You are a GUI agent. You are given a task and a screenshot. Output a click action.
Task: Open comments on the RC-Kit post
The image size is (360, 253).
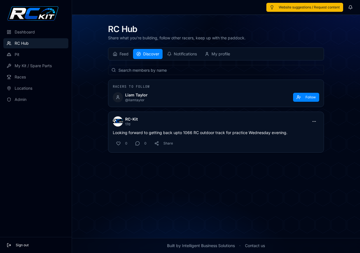[141, 143]
